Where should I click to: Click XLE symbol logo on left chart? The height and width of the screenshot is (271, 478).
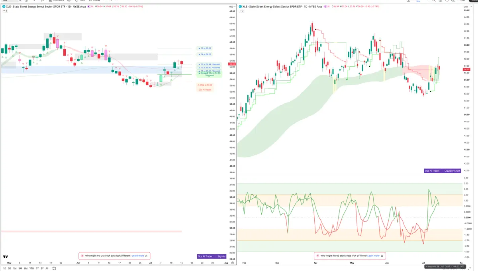(4, 7)
